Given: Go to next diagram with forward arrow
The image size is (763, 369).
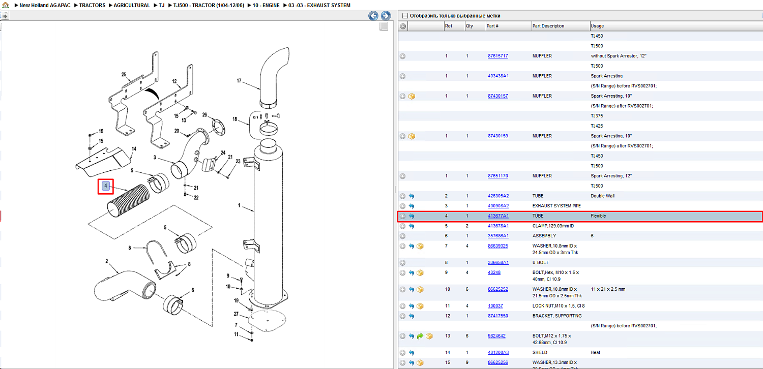Looking at the screenshot, I should (x=386, y=16).
